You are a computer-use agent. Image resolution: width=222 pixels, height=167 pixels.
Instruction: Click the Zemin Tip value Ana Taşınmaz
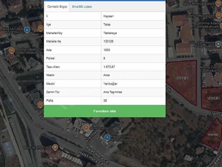pyautogui.click(x=113, y=92)
